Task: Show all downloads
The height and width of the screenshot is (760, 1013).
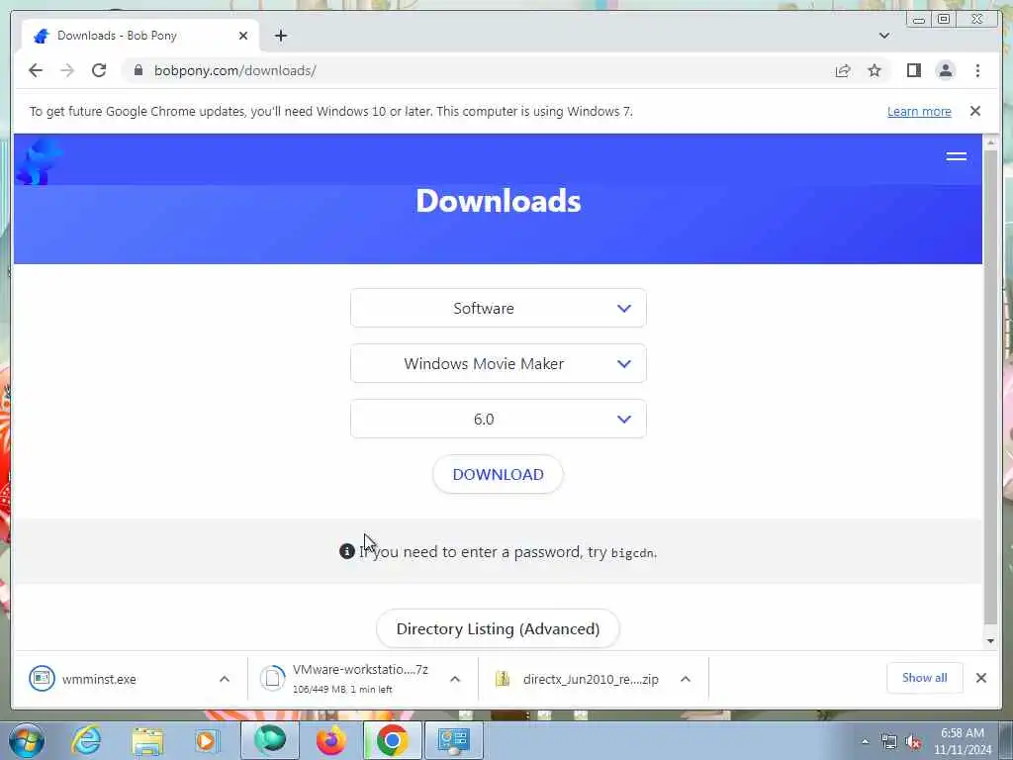Action: 925,678
